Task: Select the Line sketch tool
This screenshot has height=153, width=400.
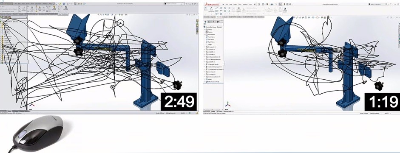Action: (x=216, y=8)
